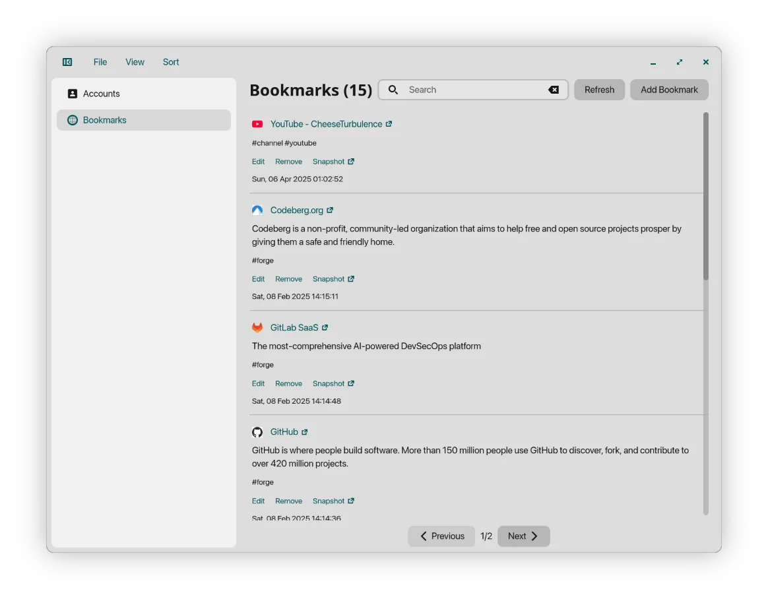Click the magnifying glass search icon
This screenshot has height=599, width=768.
point(393,90)
